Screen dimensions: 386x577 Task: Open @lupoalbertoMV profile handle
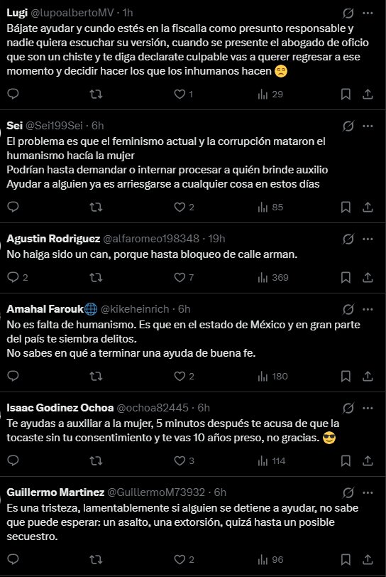72,13
